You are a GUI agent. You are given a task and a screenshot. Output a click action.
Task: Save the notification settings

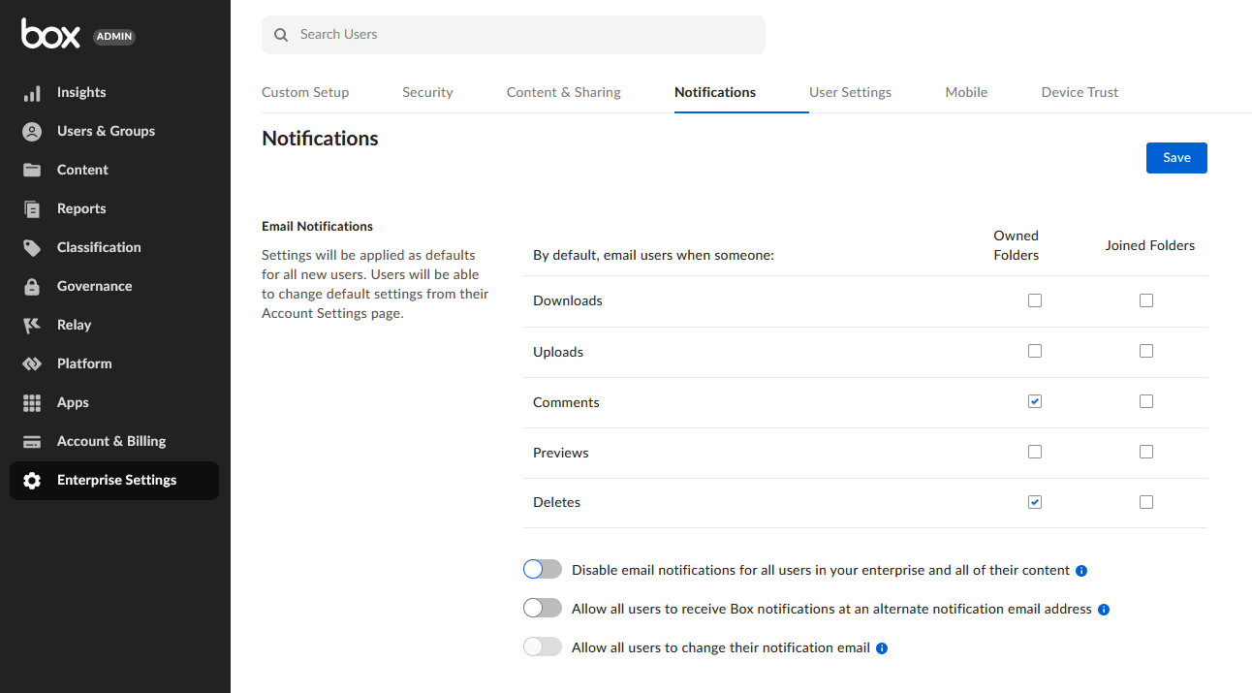(1176, 157)
